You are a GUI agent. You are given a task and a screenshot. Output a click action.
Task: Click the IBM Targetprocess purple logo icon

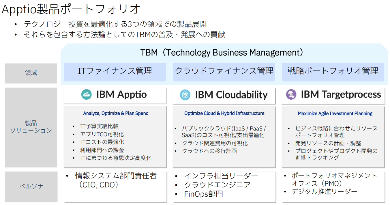click(291, 94)
